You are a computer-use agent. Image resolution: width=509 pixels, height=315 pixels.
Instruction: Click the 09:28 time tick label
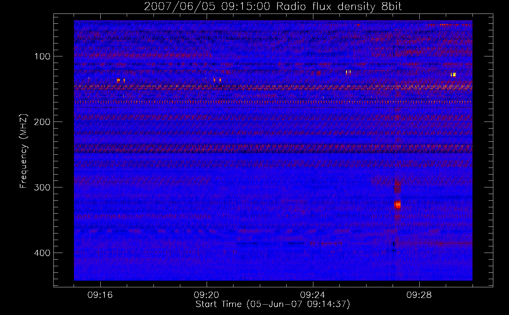click(x=419, y=295)
